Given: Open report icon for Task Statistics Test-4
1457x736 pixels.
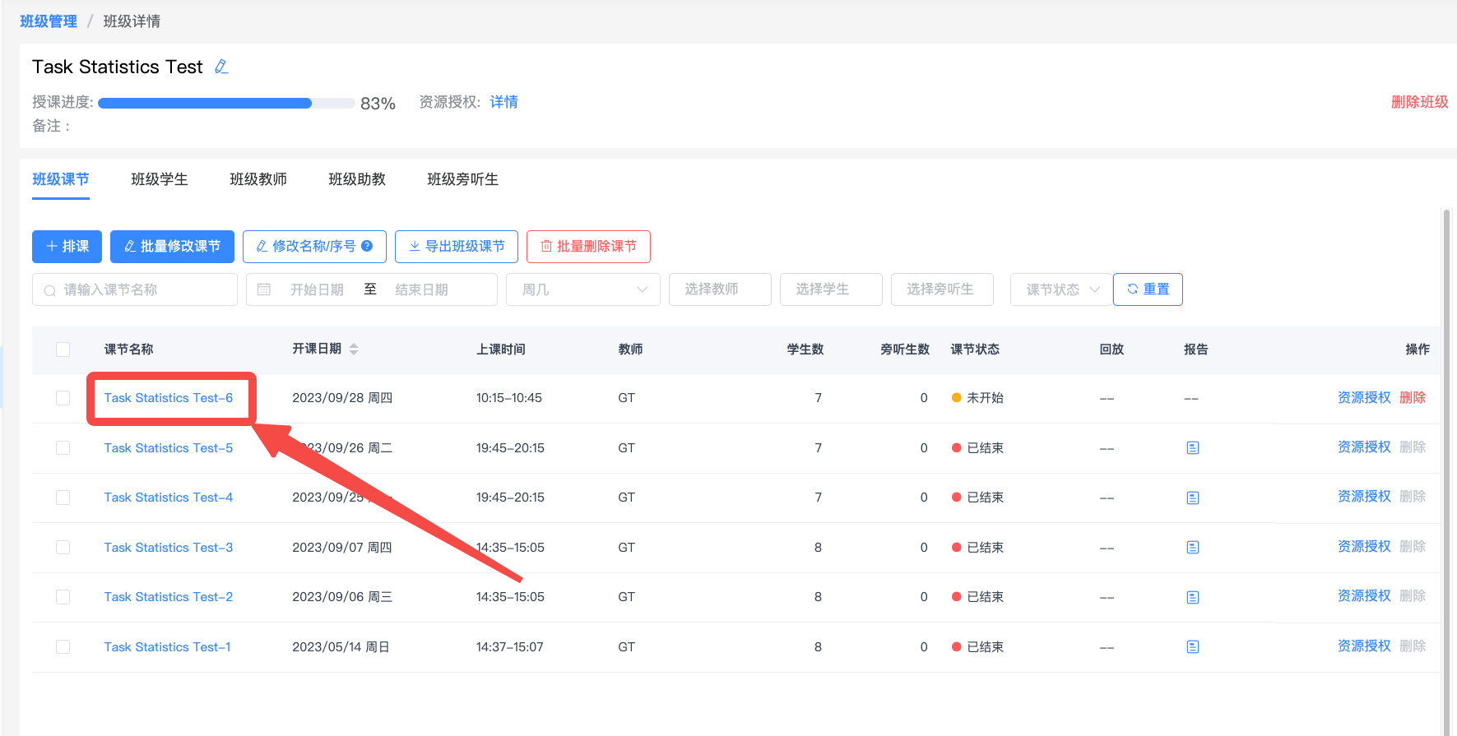Looking at the screenshot, I should coord(1193,498).
